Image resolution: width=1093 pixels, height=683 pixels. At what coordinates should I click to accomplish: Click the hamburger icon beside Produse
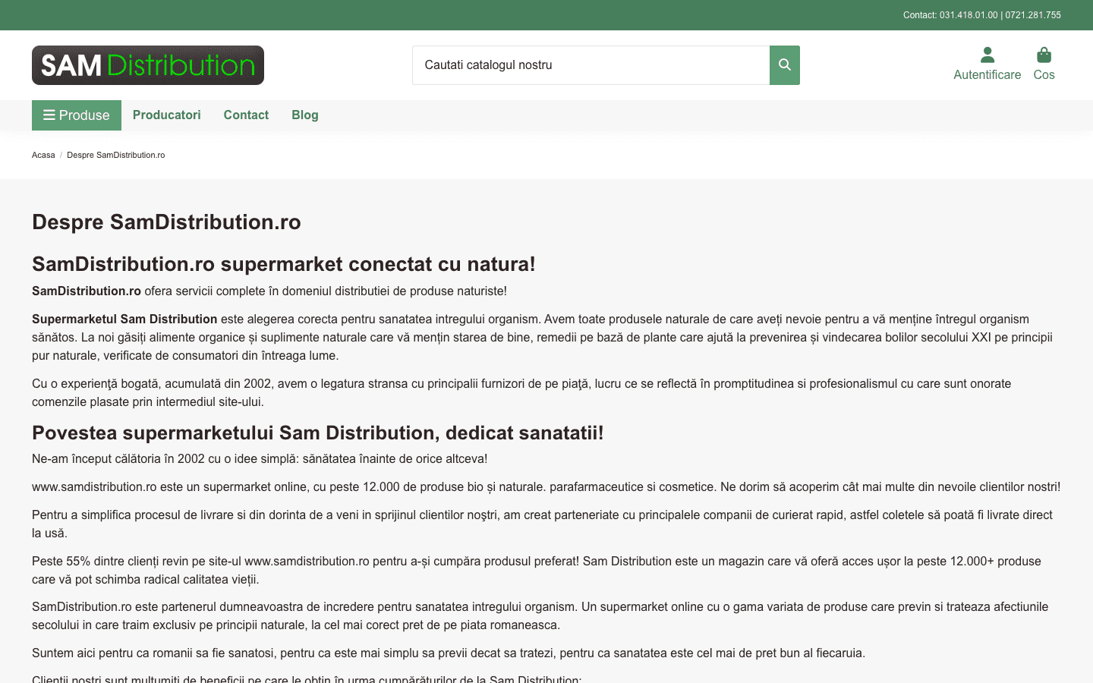[49, 115]
